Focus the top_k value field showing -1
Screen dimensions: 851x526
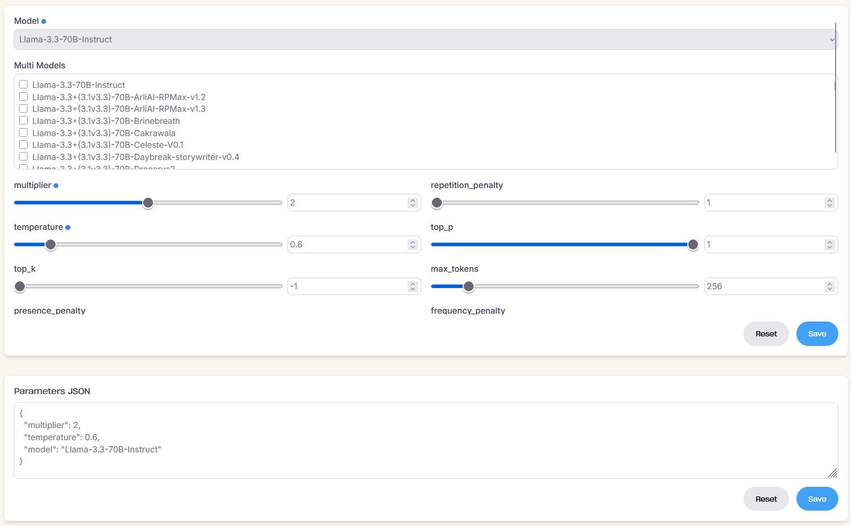click(354, 286)
